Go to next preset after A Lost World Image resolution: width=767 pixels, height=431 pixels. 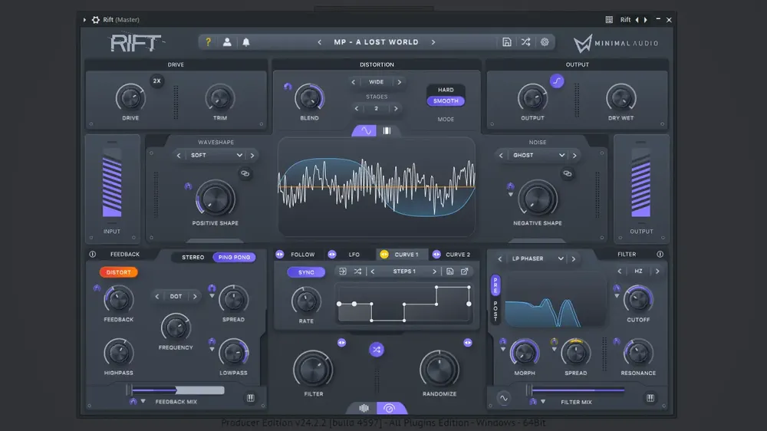pyautogui.click(x=433, y=42)
